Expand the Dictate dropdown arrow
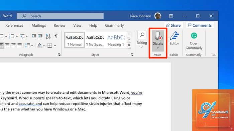 [x=158, y=48]
